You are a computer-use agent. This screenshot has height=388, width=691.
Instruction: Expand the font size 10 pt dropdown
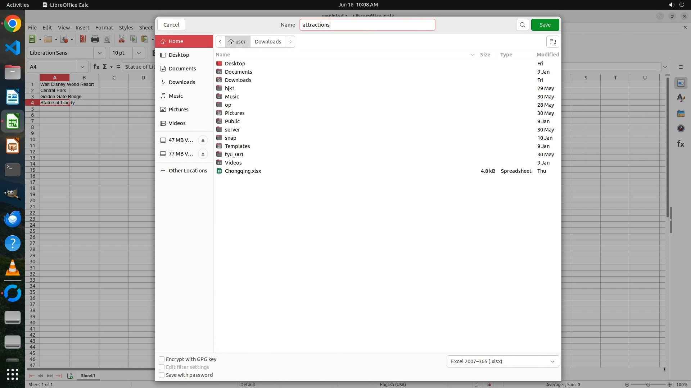pos(139,53)
